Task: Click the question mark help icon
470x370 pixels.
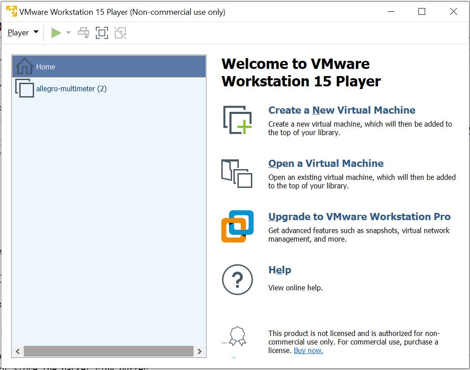Action: (237, 280)
